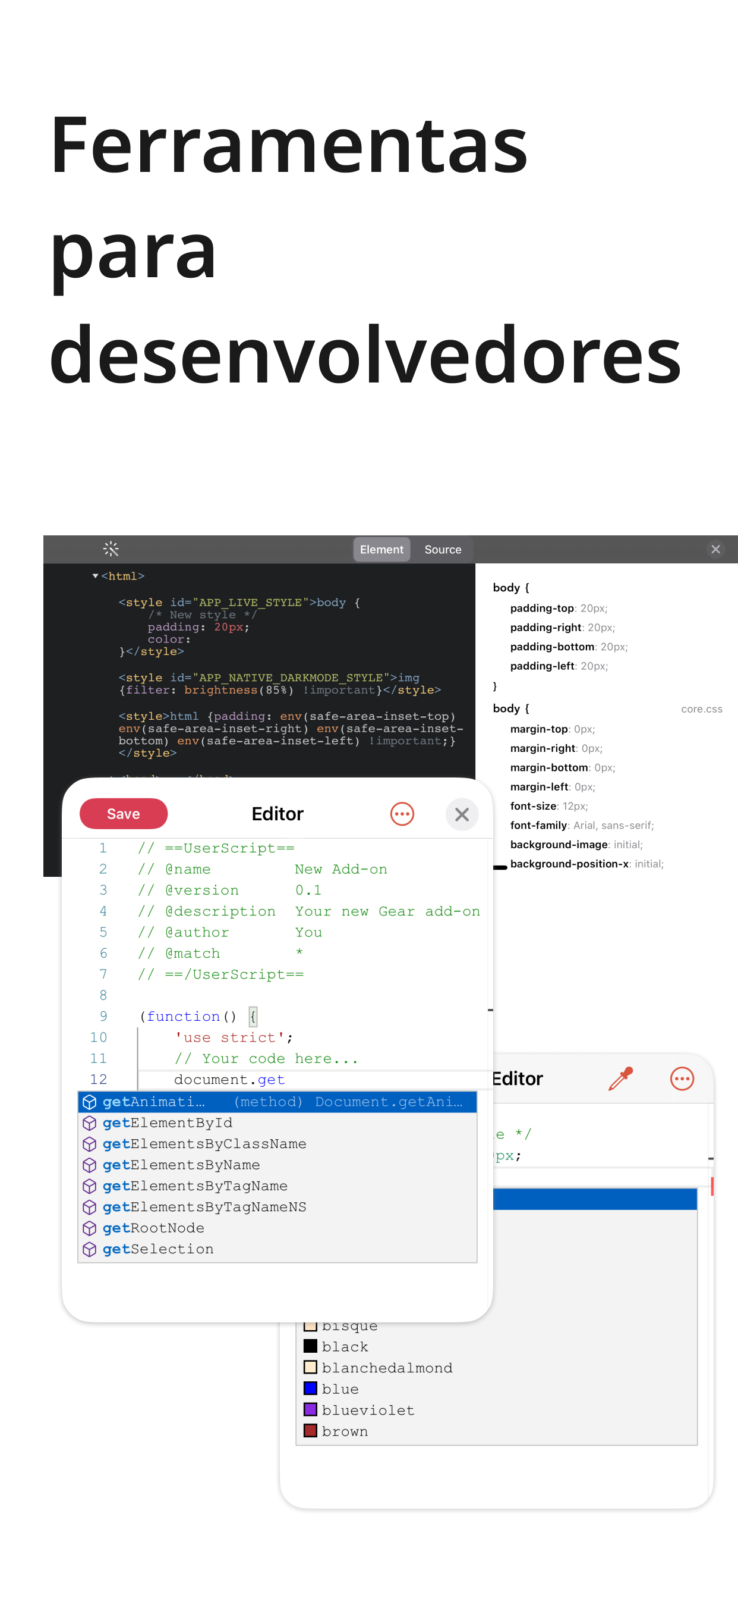This screenshot has height=1599, width=738.
Task: Choose getElementsByName suggestion
Action: (x=277, y=1165)
